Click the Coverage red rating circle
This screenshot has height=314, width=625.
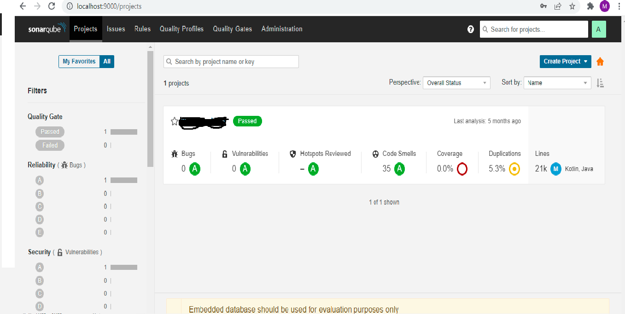tap(462, 169)
